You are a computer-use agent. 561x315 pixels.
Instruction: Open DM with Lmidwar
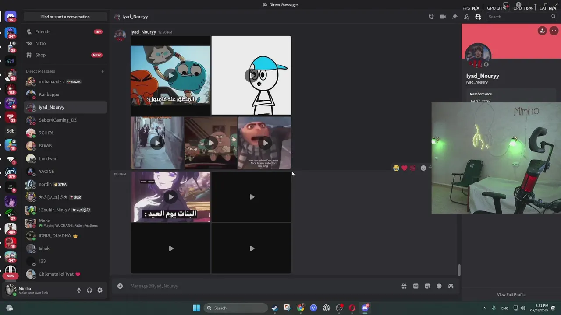point(65,158)
